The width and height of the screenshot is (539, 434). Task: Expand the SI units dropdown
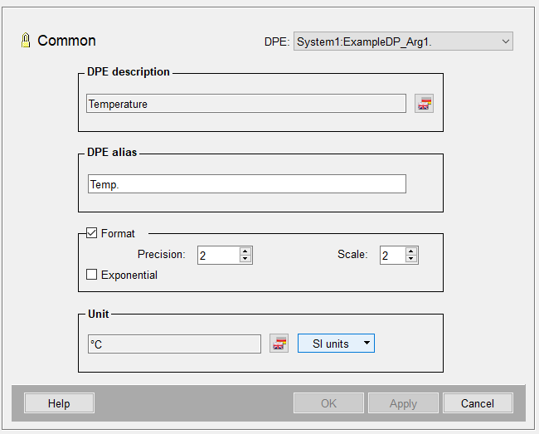coord(336,344)
